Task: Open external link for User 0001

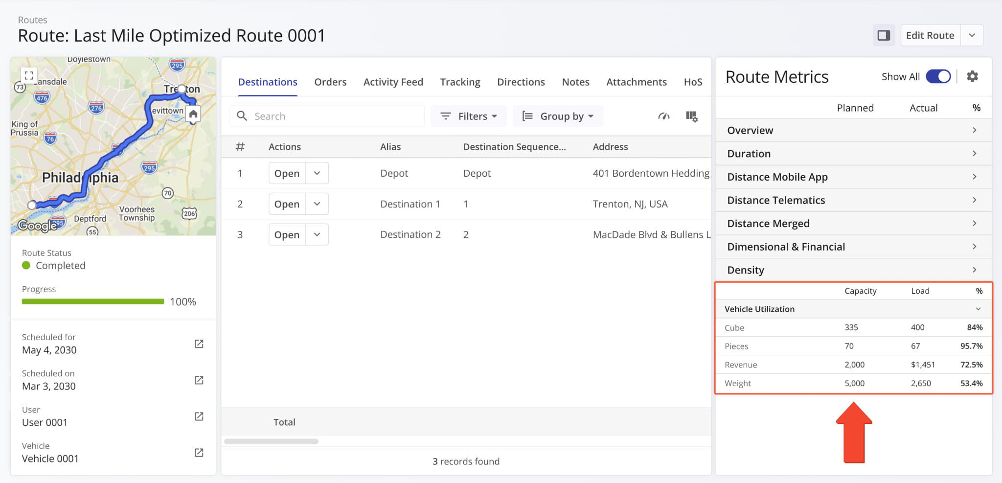Action: tap(199, 416)
